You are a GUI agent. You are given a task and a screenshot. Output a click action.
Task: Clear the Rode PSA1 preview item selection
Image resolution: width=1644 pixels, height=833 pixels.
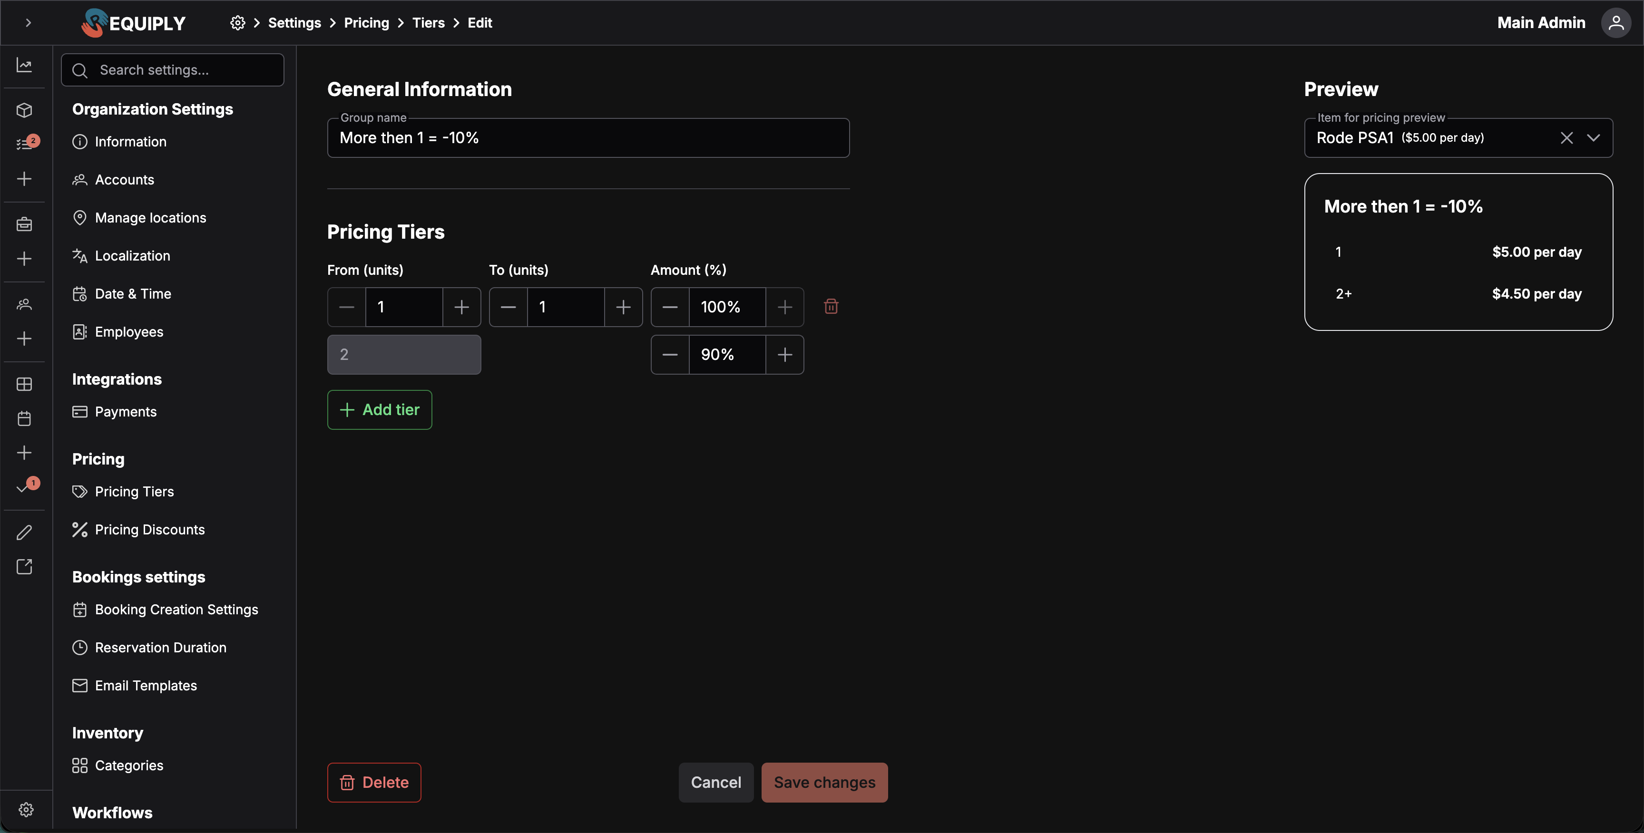(x=1566, y=138)
